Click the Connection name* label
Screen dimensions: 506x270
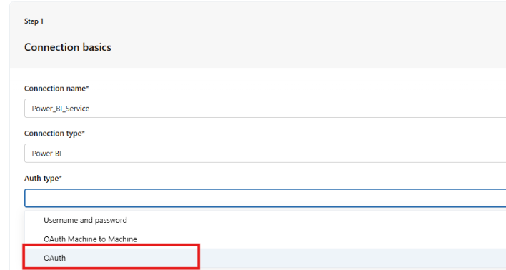pyautogui.click(x=56, y=89)
